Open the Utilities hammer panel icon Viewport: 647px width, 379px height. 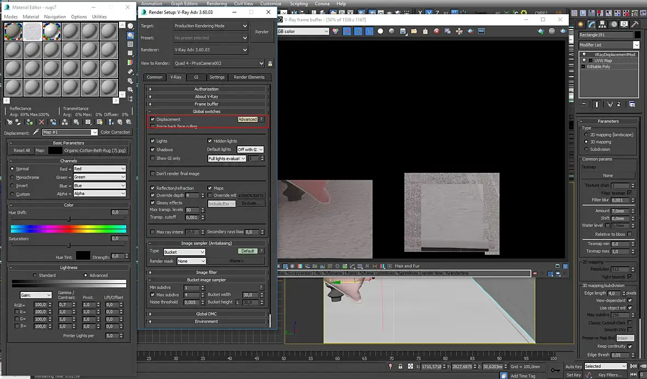(634, 24)
